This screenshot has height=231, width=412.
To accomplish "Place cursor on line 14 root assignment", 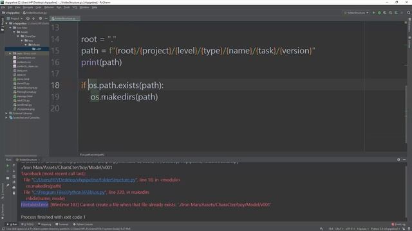I will tap(98, 39).
